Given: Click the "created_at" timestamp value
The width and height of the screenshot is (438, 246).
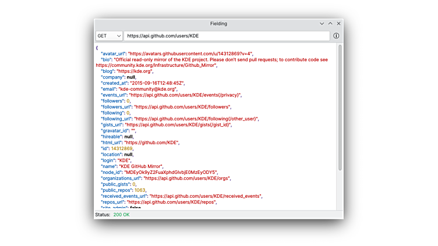Looking at the screenshot, I should coord(159,83).
